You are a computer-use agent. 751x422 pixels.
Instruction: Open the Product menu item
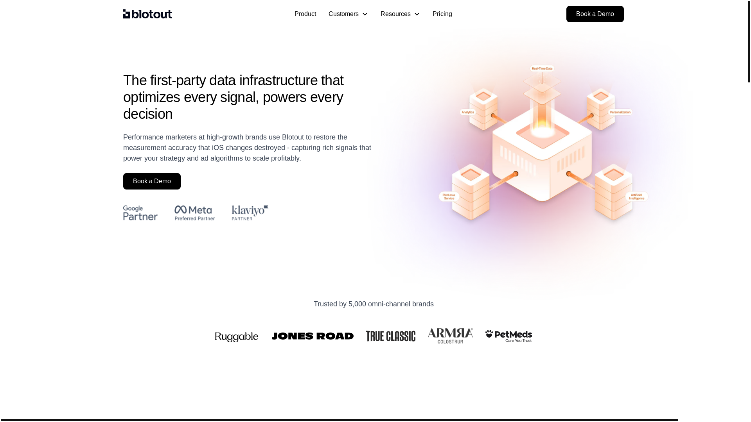[x=305, y=14]
